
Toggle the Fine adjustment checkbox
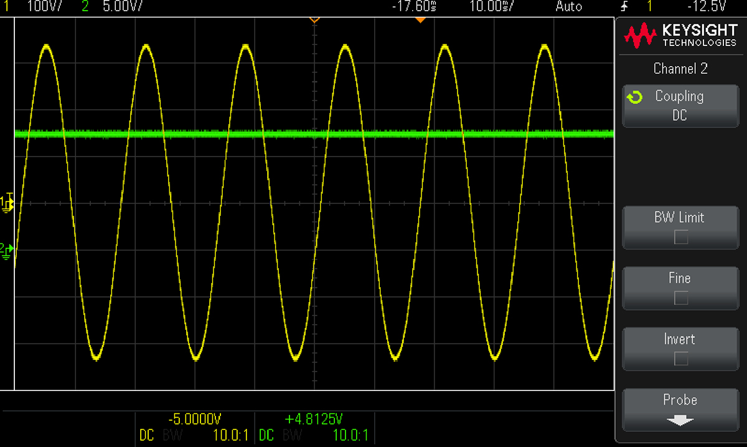[x=681, y=298]
